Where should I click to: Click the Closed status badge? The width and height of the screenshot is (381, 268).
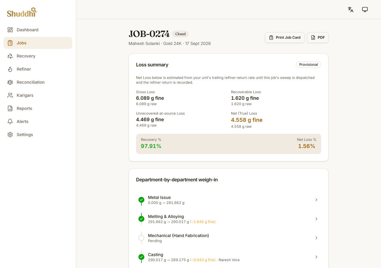(180, 34)
